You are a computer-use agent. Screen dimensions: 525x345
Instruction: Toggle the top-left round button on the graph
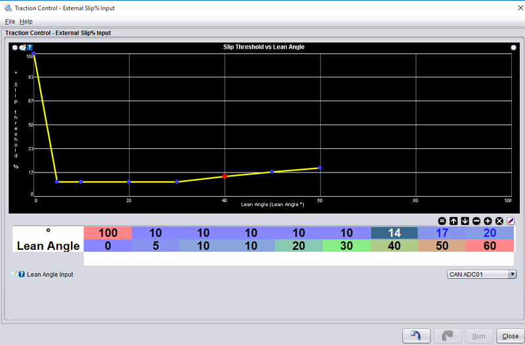click(x=15, y=47)
